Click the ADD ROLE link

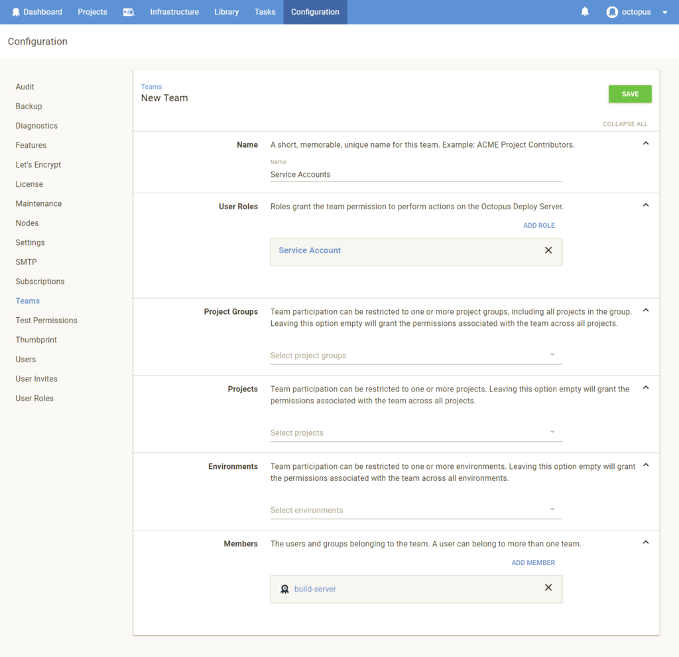coord(538,225)
